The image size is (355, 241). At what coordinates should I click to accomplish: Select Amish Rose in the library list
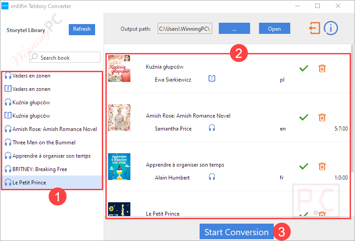click(x=52, y=129)
